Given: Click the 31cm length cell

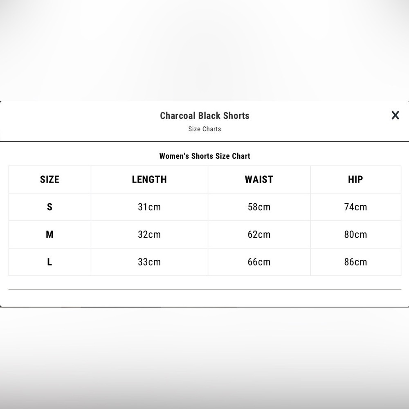Looking at the screenshot, I should [149, 207].
